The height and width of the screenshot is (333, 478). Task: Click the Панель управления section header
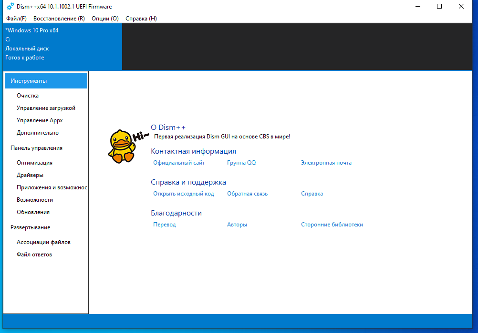pos(37,148)
